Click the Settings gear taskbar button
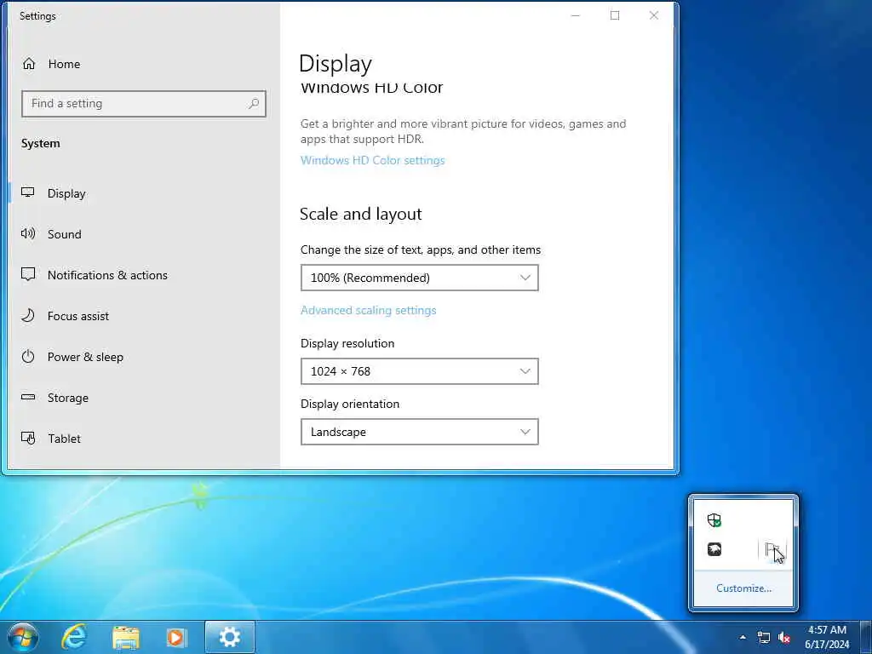This screenshot has height=654, width=872. point(230,637)
